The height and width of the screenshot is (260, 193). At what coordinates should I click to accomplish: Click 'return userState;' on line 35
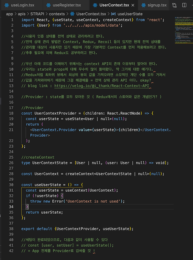click(44, 212)
